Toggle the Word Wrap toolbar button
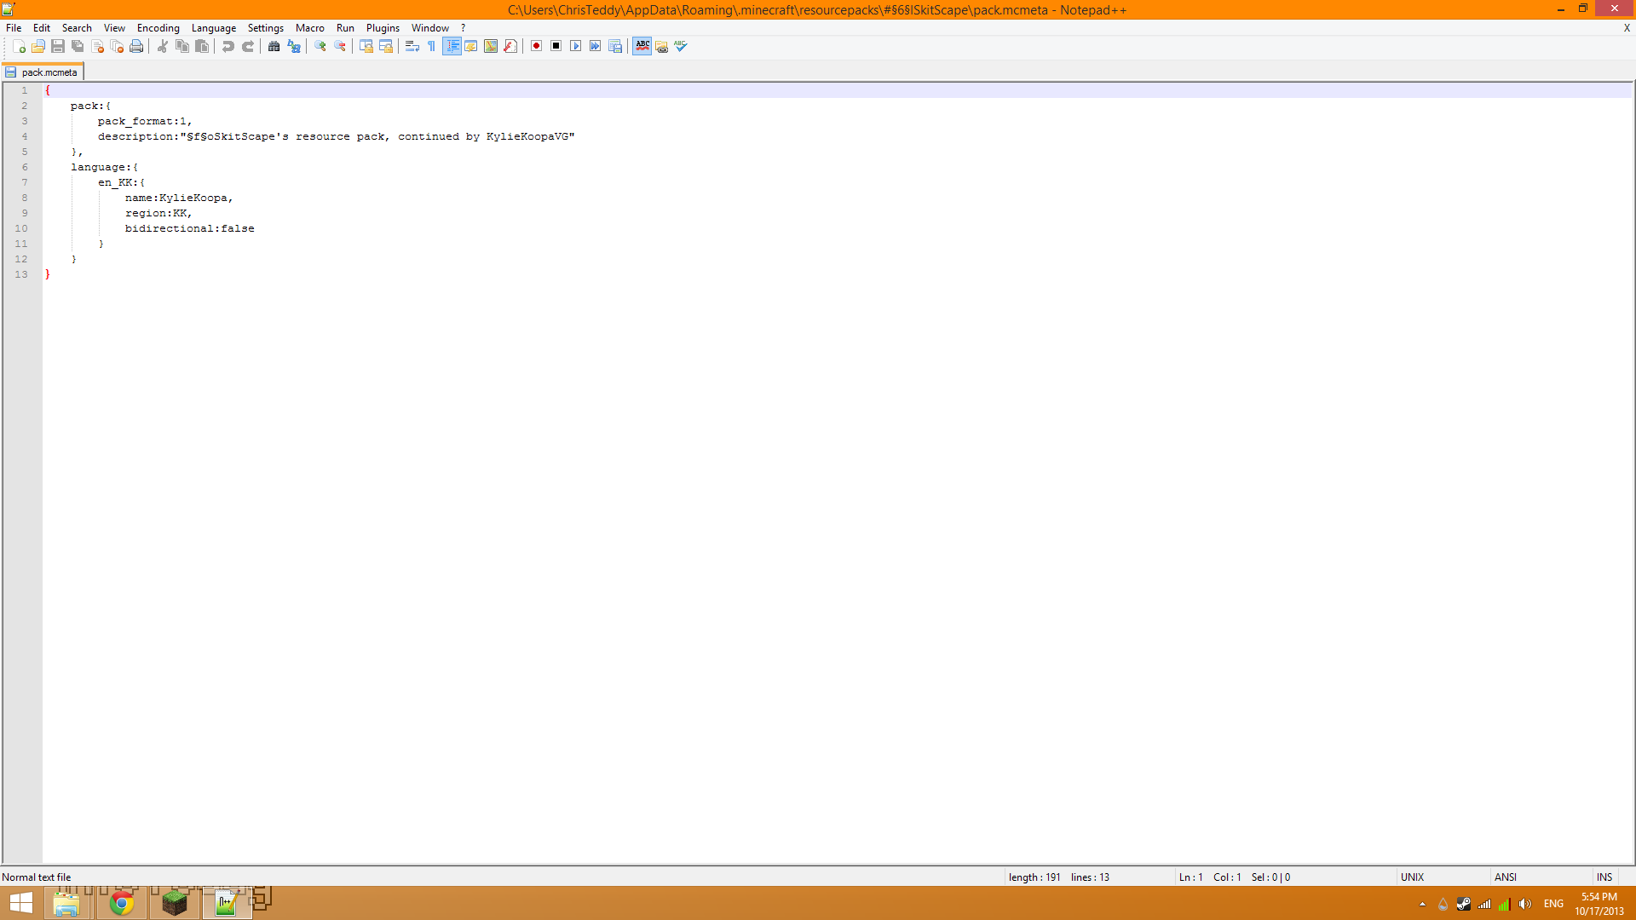This screenshot has height=920, width=1636. click(412, 46)
